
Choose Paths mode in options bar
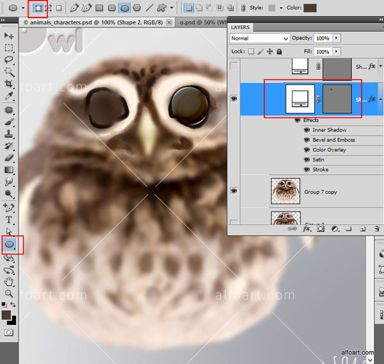(49, 8)
